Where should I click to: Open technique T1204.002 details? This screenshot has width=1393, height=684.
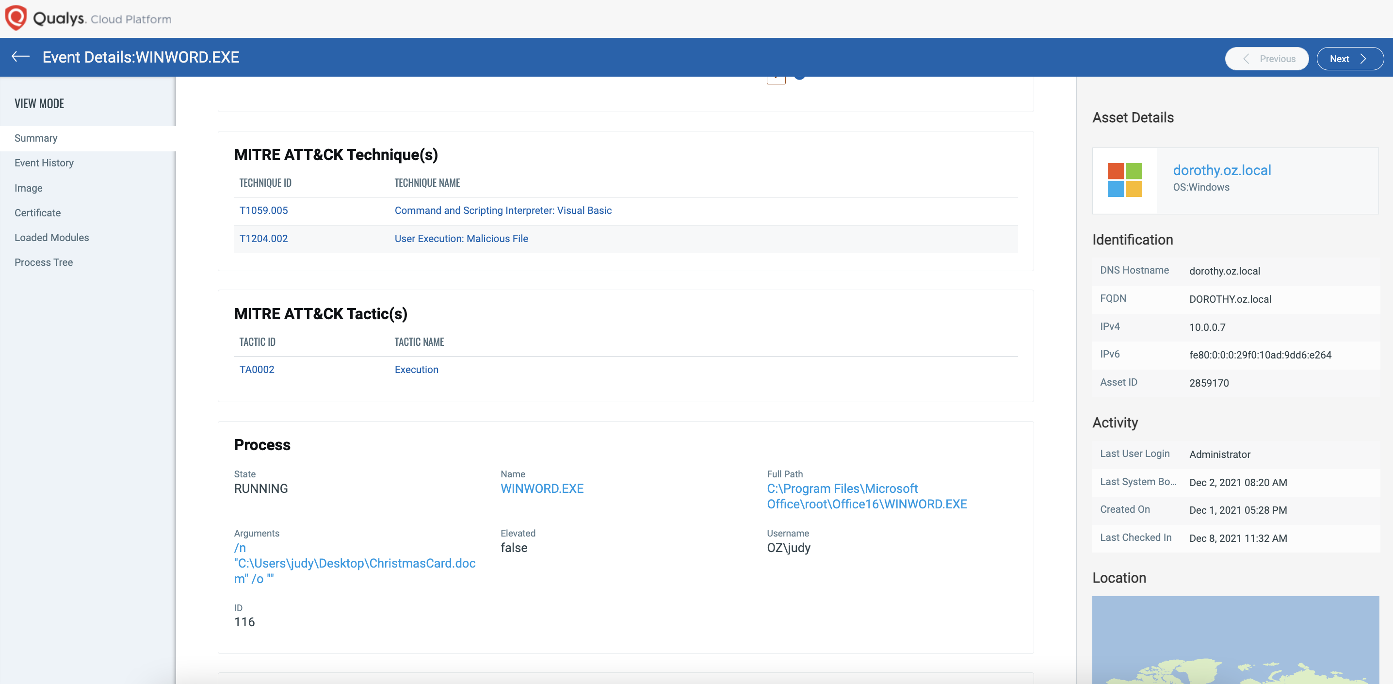coord(264,239)
